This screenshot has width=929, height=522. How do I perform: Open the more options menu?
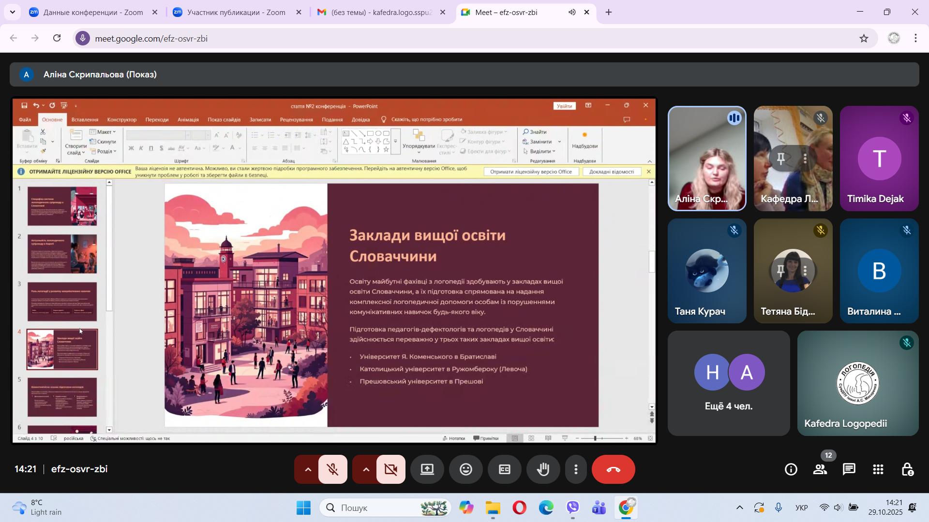(x=576, y=469)
